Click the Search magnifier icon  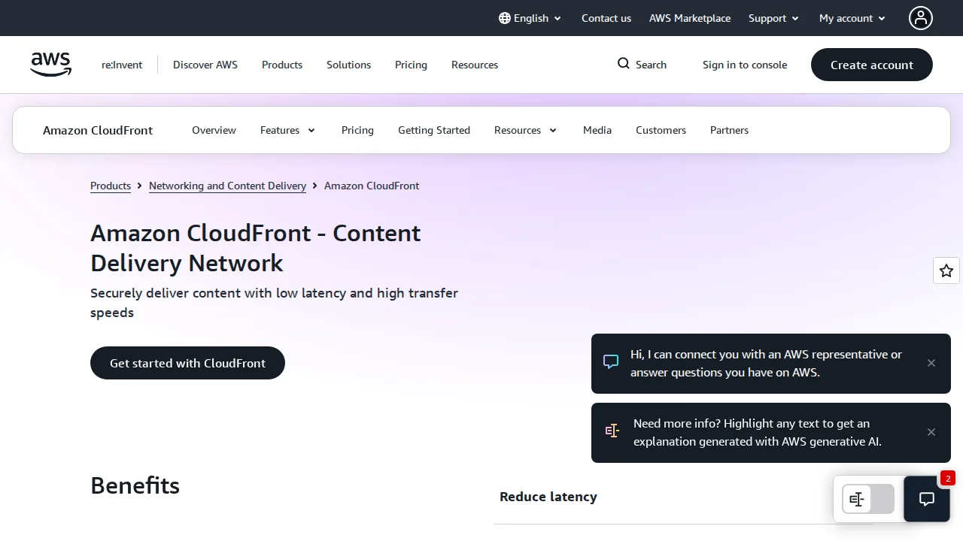point(623,64)
